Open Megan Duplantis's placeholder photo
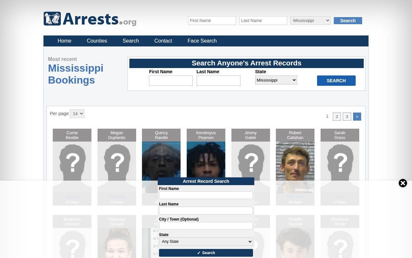412x258 pixels. click(117, 167)
